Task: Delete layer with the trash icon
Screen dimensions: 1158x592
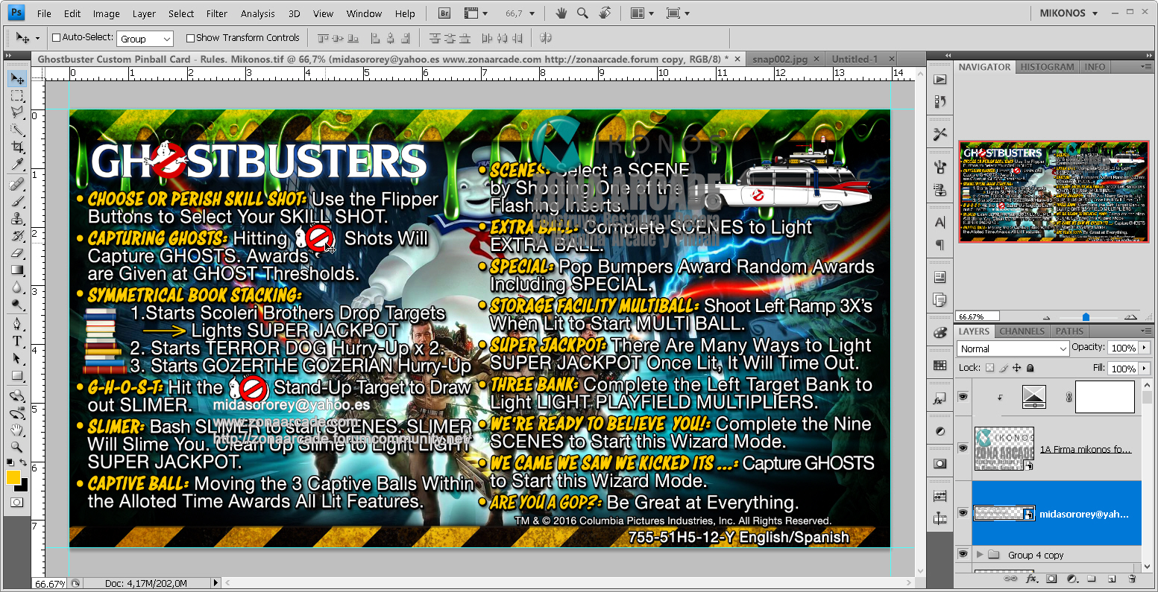Action: click(1132, 579)
